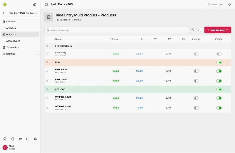Image resolution: width=235 pixels, height=153 pixels.
Task: Enable Alcohol for Off Peak Child
Action: (x=196, y=108)
